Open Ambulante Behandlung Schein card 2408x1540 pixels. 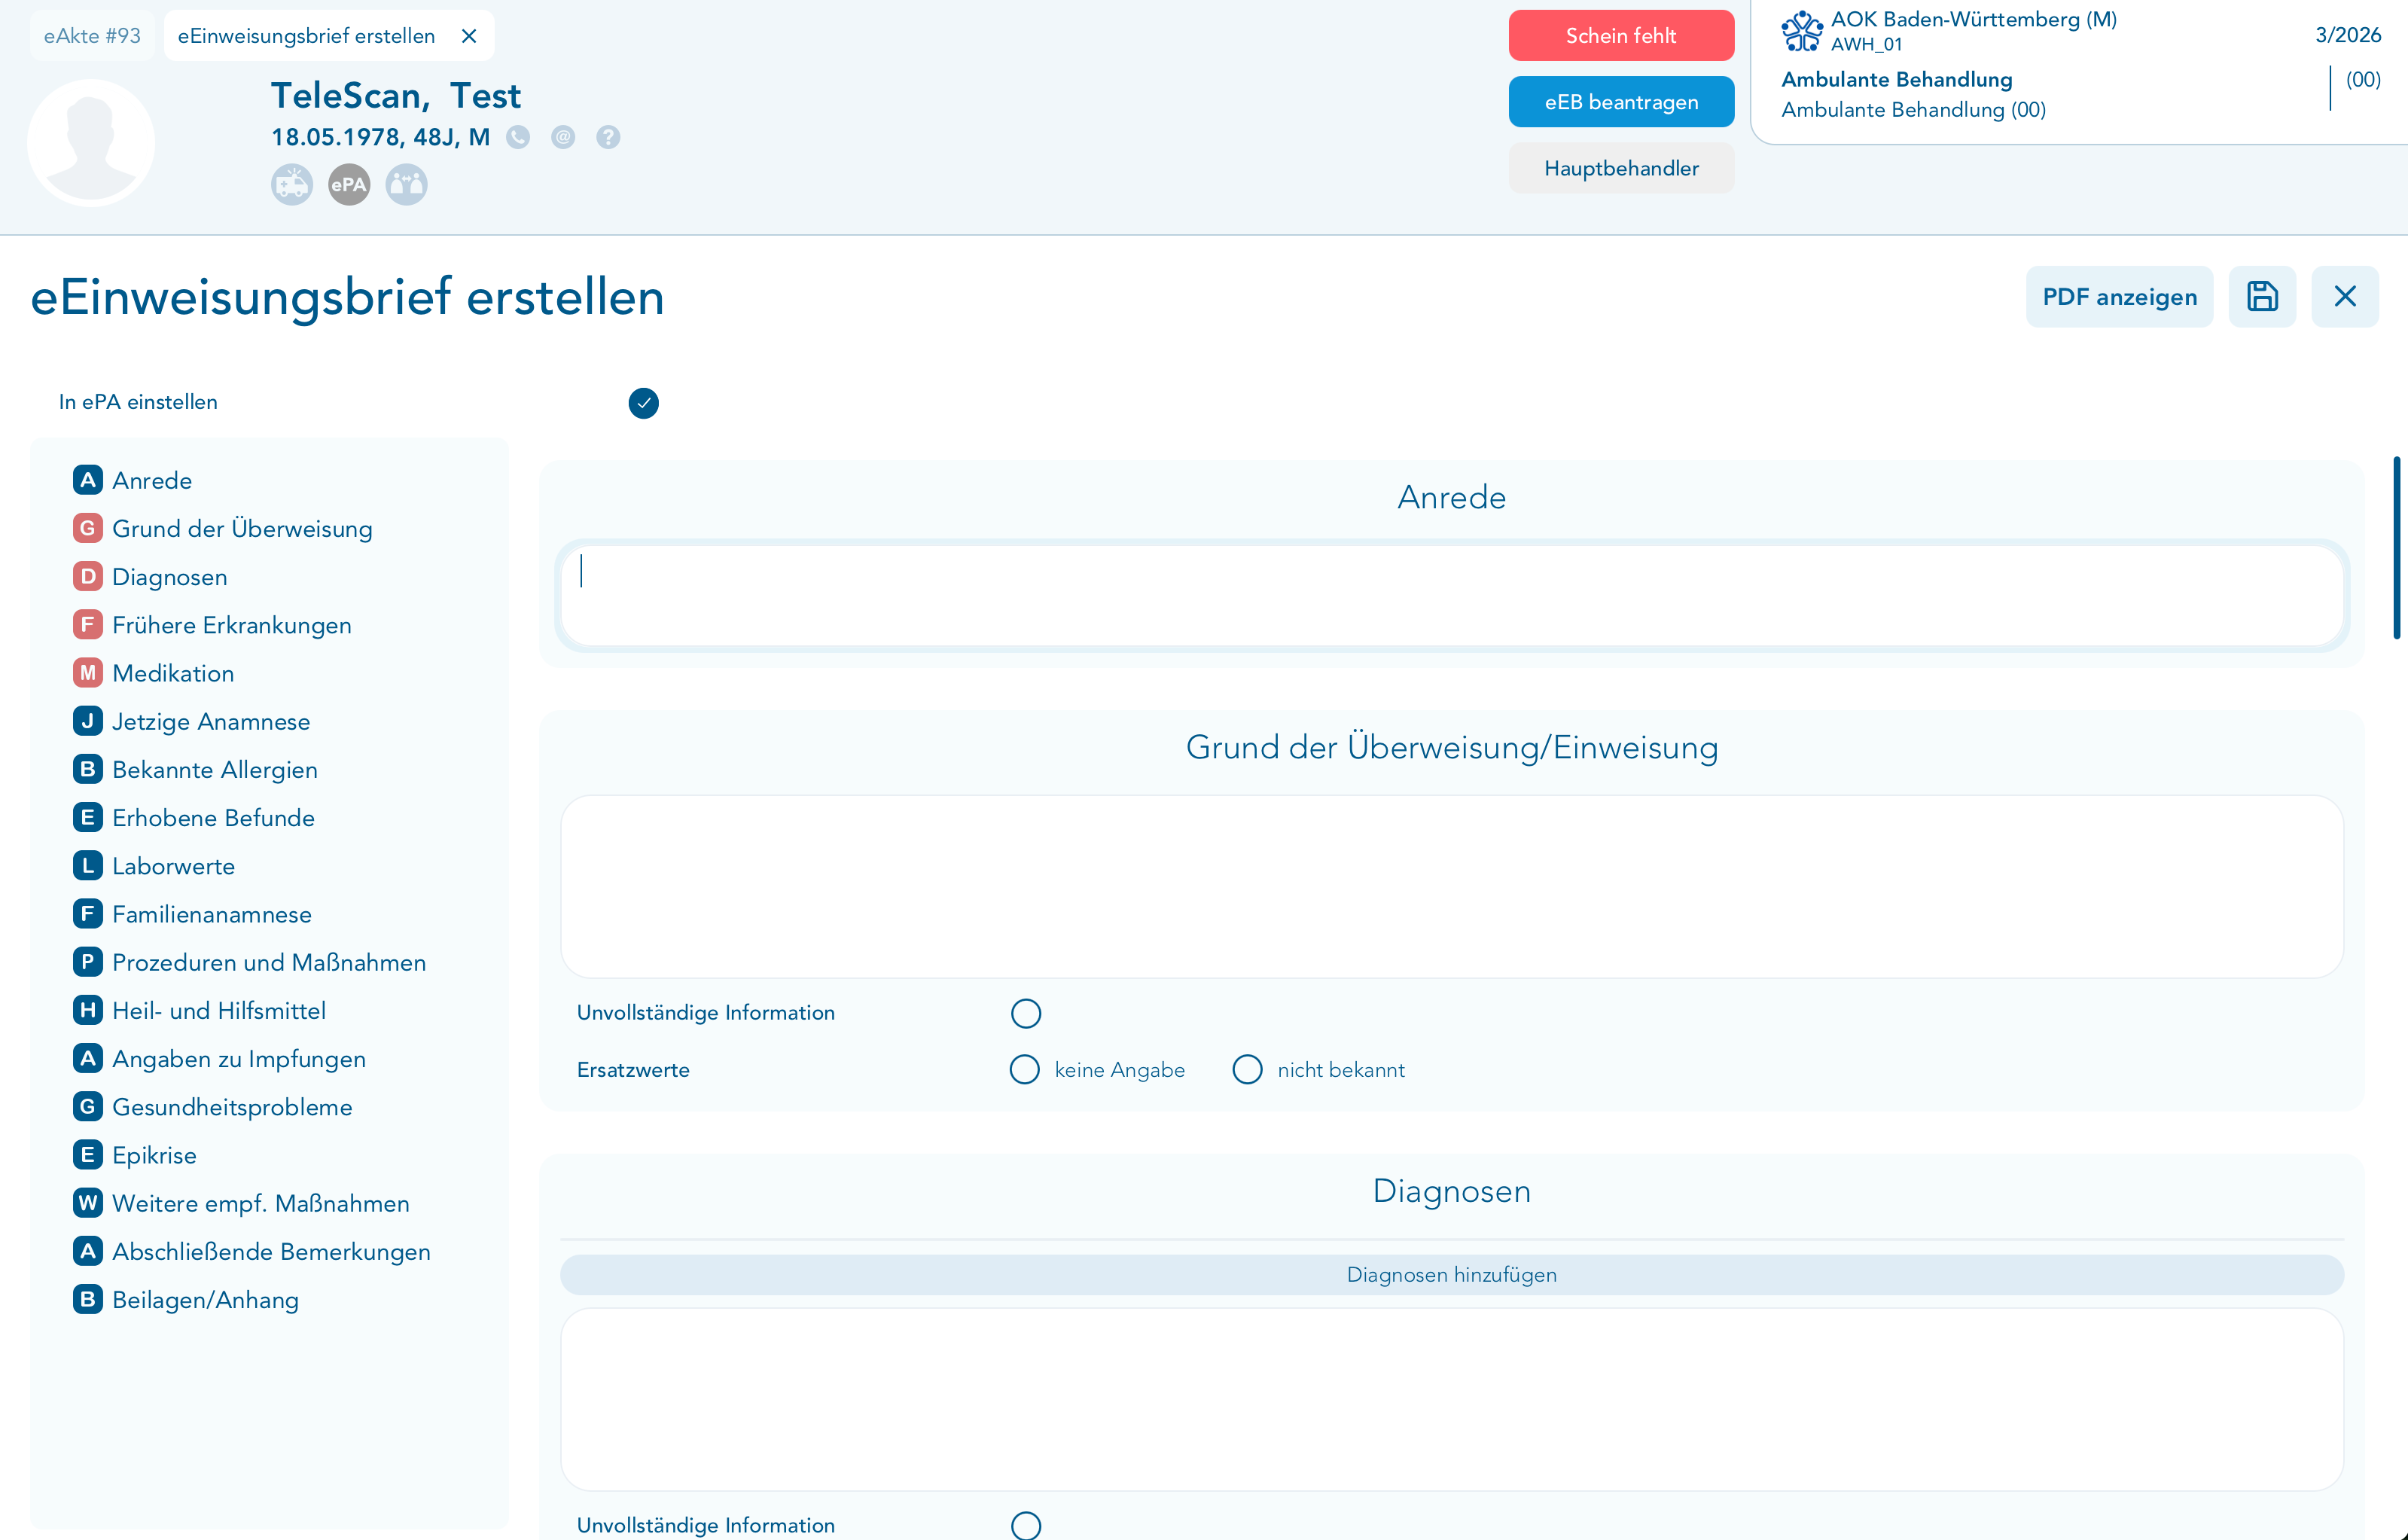[x=2080, y=72]
